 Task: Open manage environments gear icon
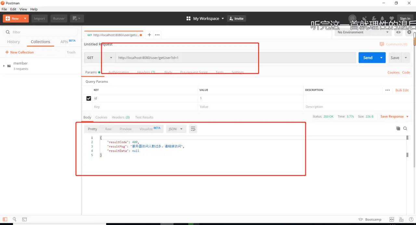(x=409, y=32)
